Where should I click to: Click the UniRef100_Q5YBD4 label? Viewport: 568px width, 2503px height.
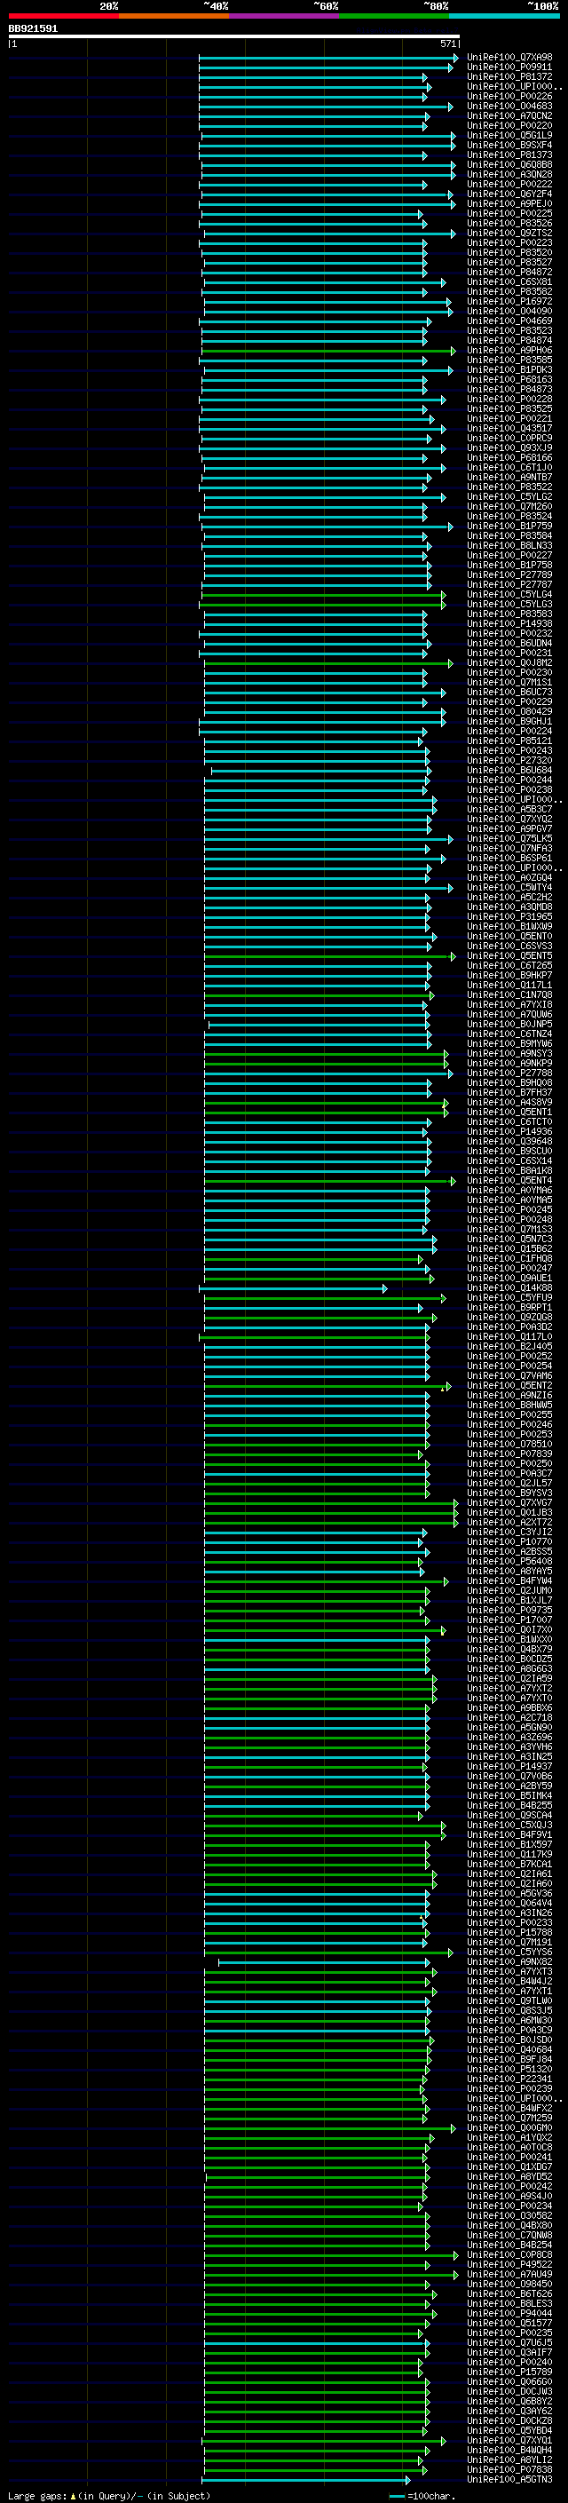pos(509,2430)
